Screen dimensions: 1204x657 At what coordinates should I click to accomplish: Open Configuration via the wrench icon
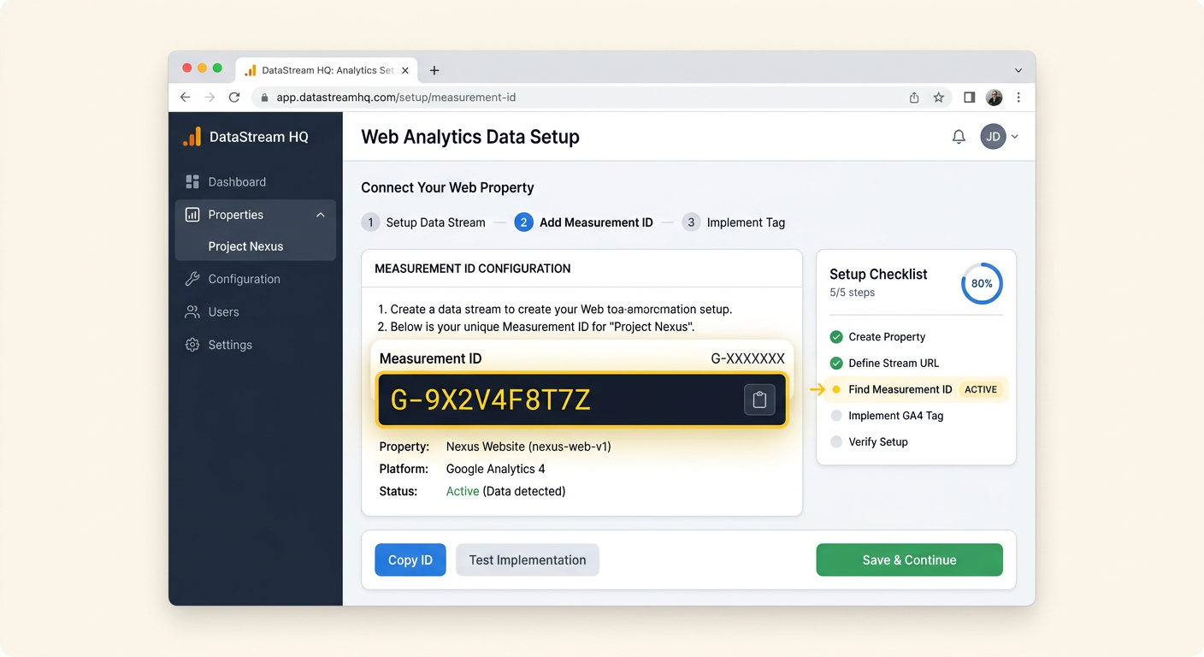pos(192,279)
